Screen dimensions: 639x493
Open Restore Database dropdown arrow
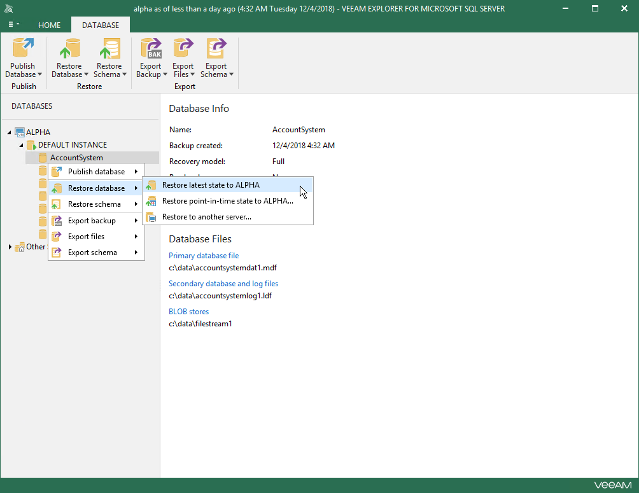(86, 74)
